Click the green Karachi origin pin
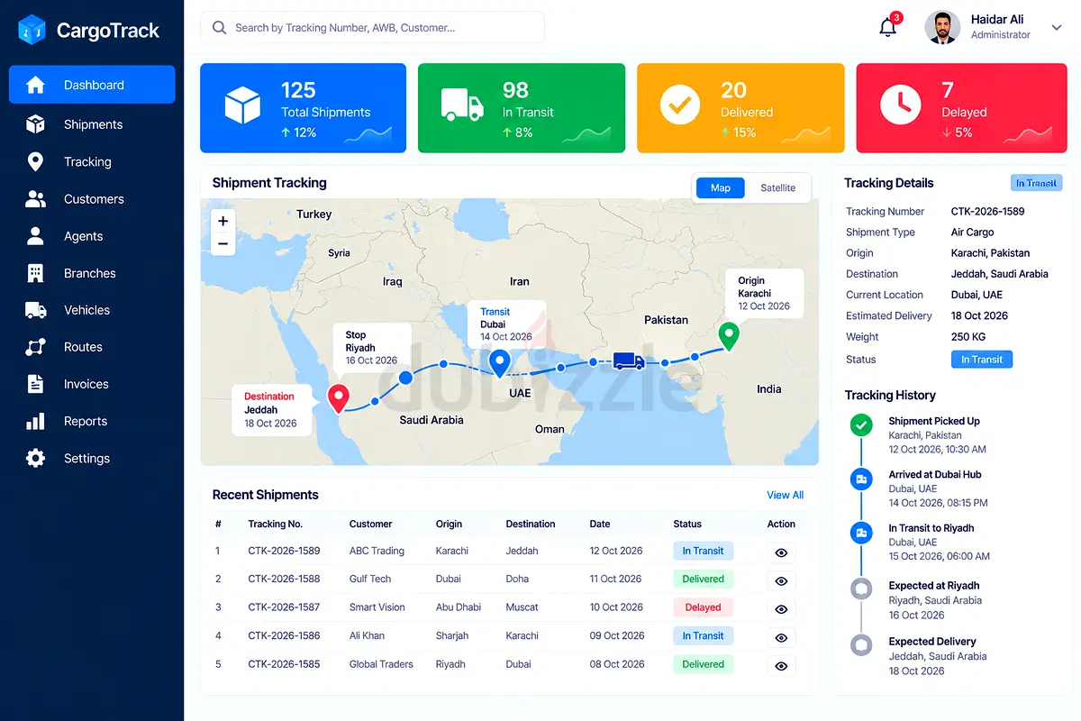The height and width of the screenshot is (721, 1081). [x=729, y=336]
